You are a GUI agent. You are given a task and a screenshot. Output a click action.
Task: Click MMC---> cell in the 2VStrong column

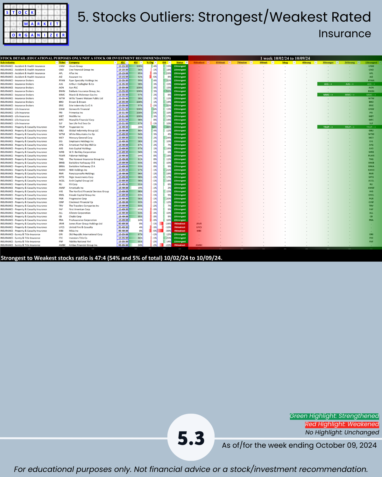click(x=350, y=95)
